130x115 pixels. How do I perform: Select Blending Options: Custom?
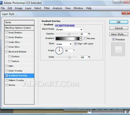coord(19,28)
